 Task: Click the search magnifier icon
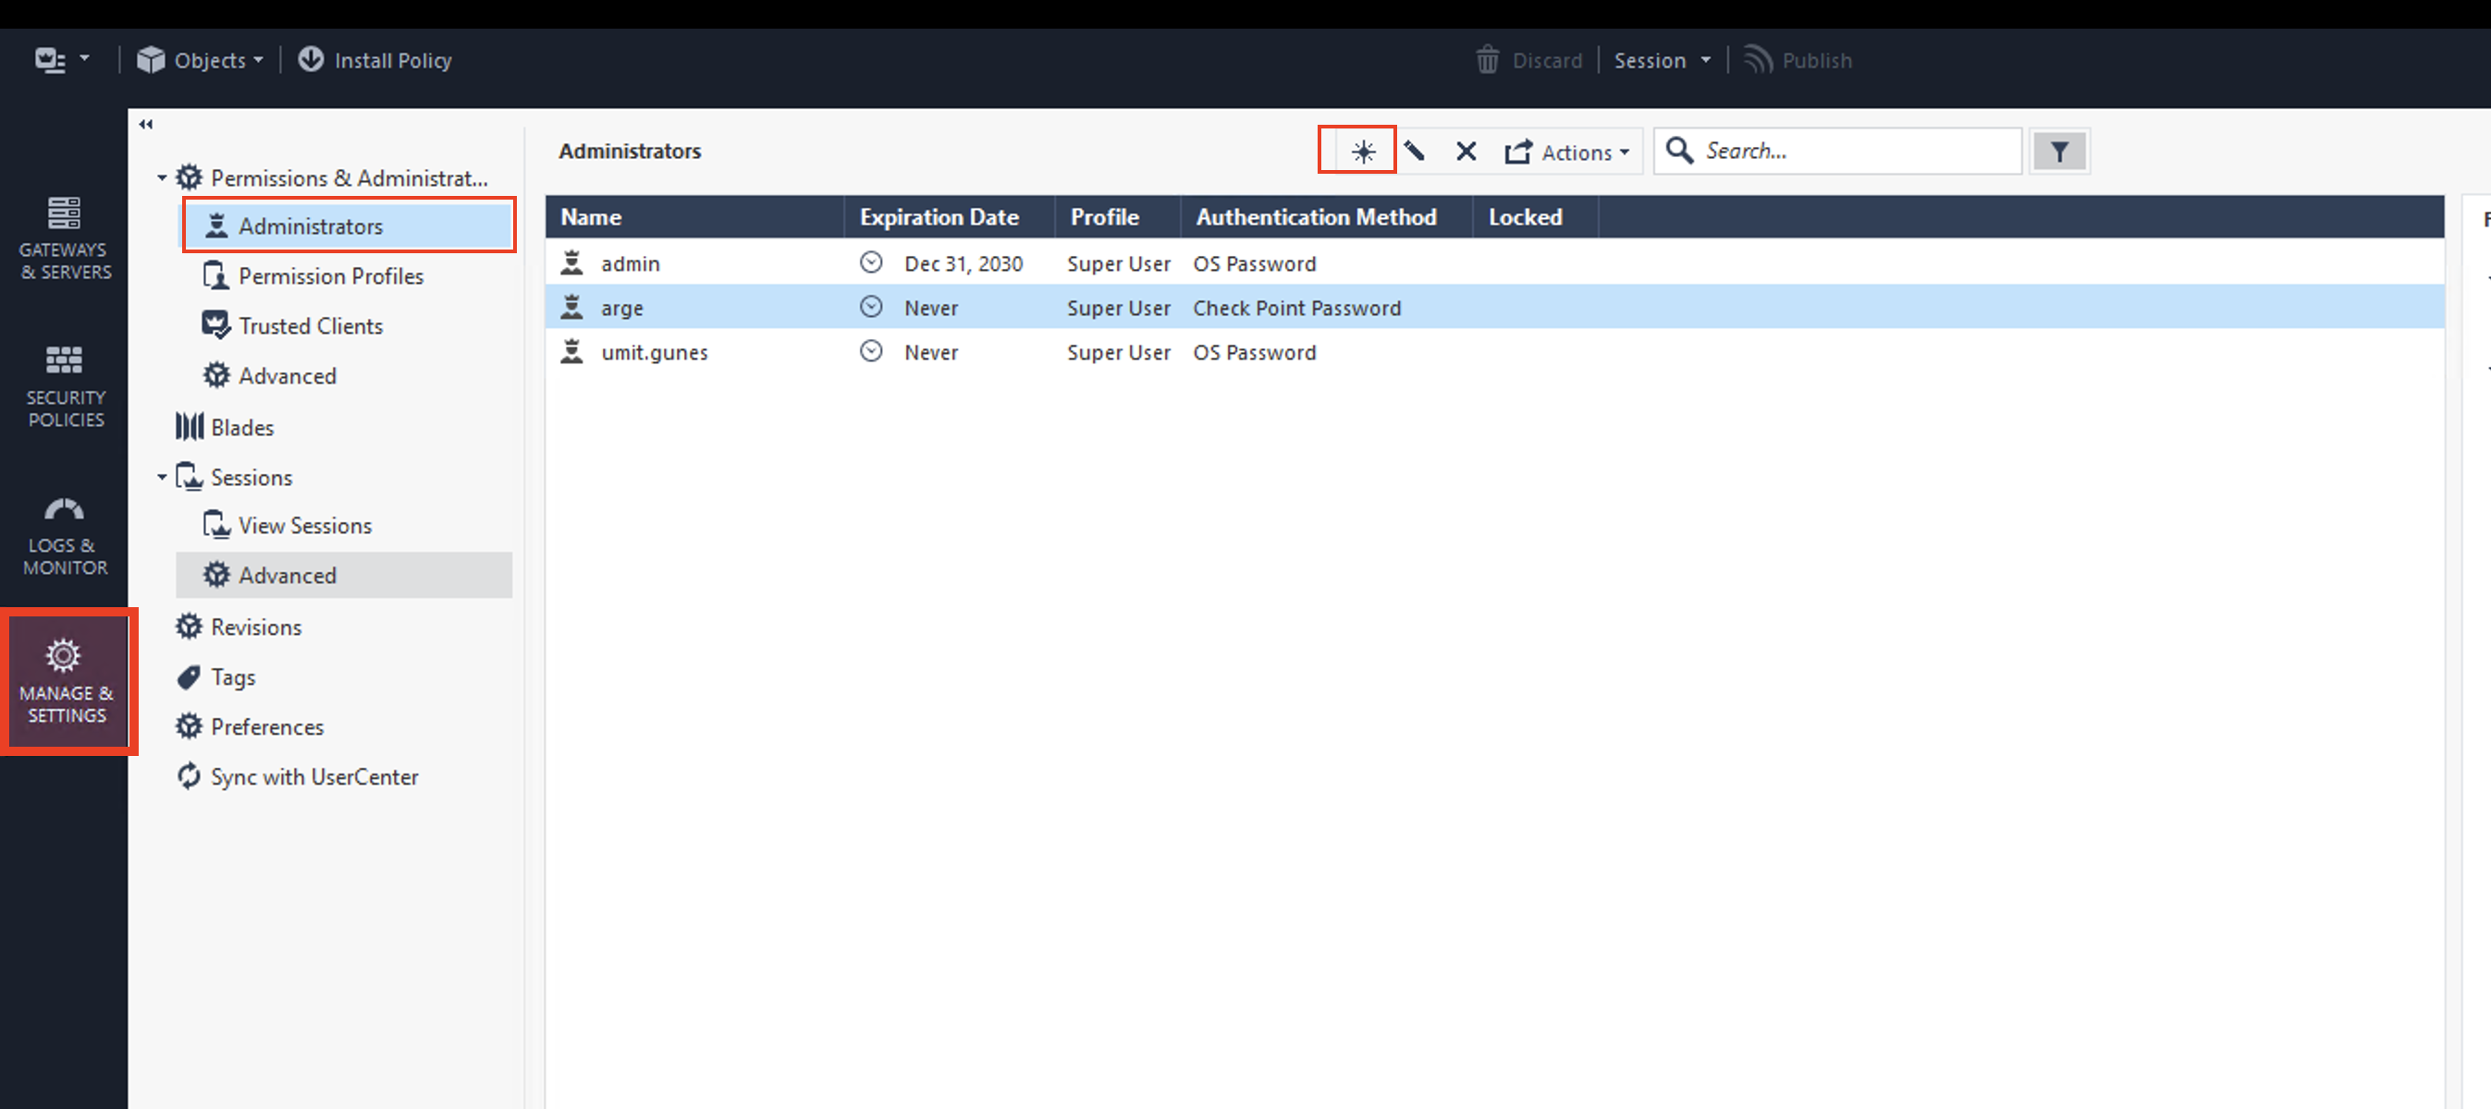pyautogui.click(x=1680, y=151)
